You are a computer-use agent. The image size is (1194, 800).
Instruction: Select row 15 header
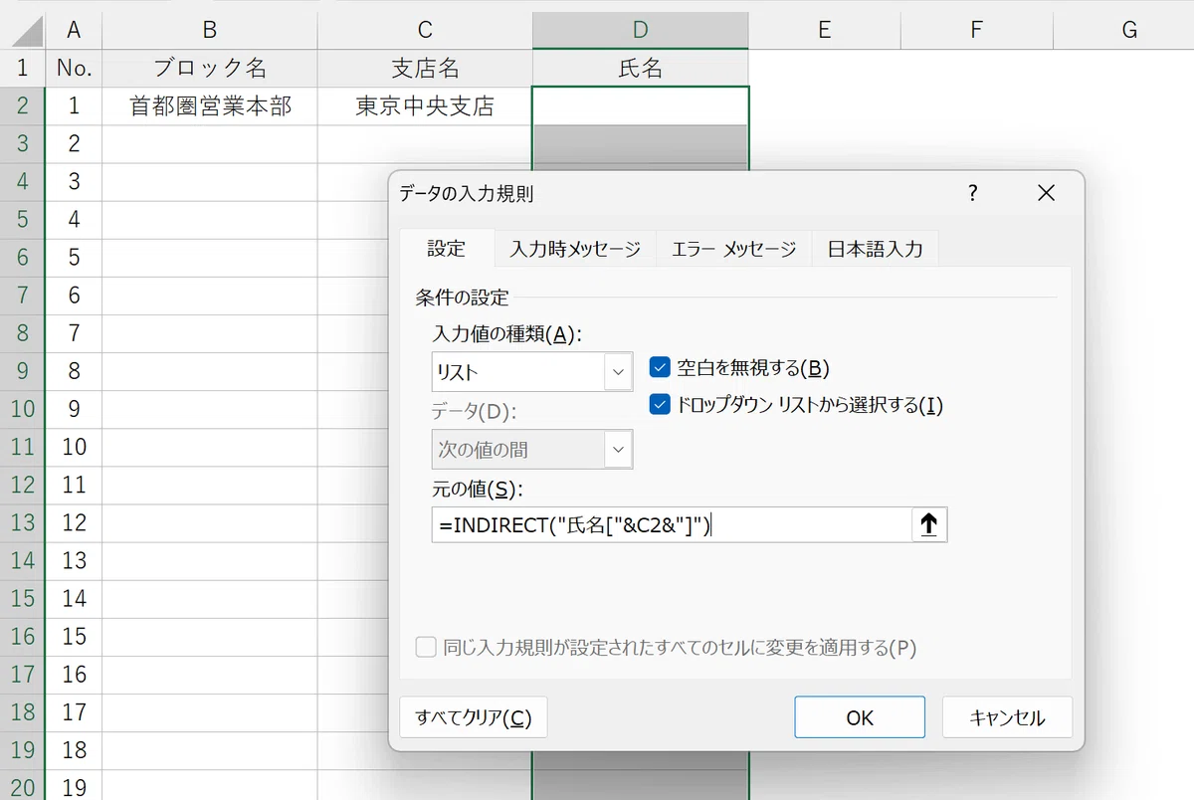22,598
